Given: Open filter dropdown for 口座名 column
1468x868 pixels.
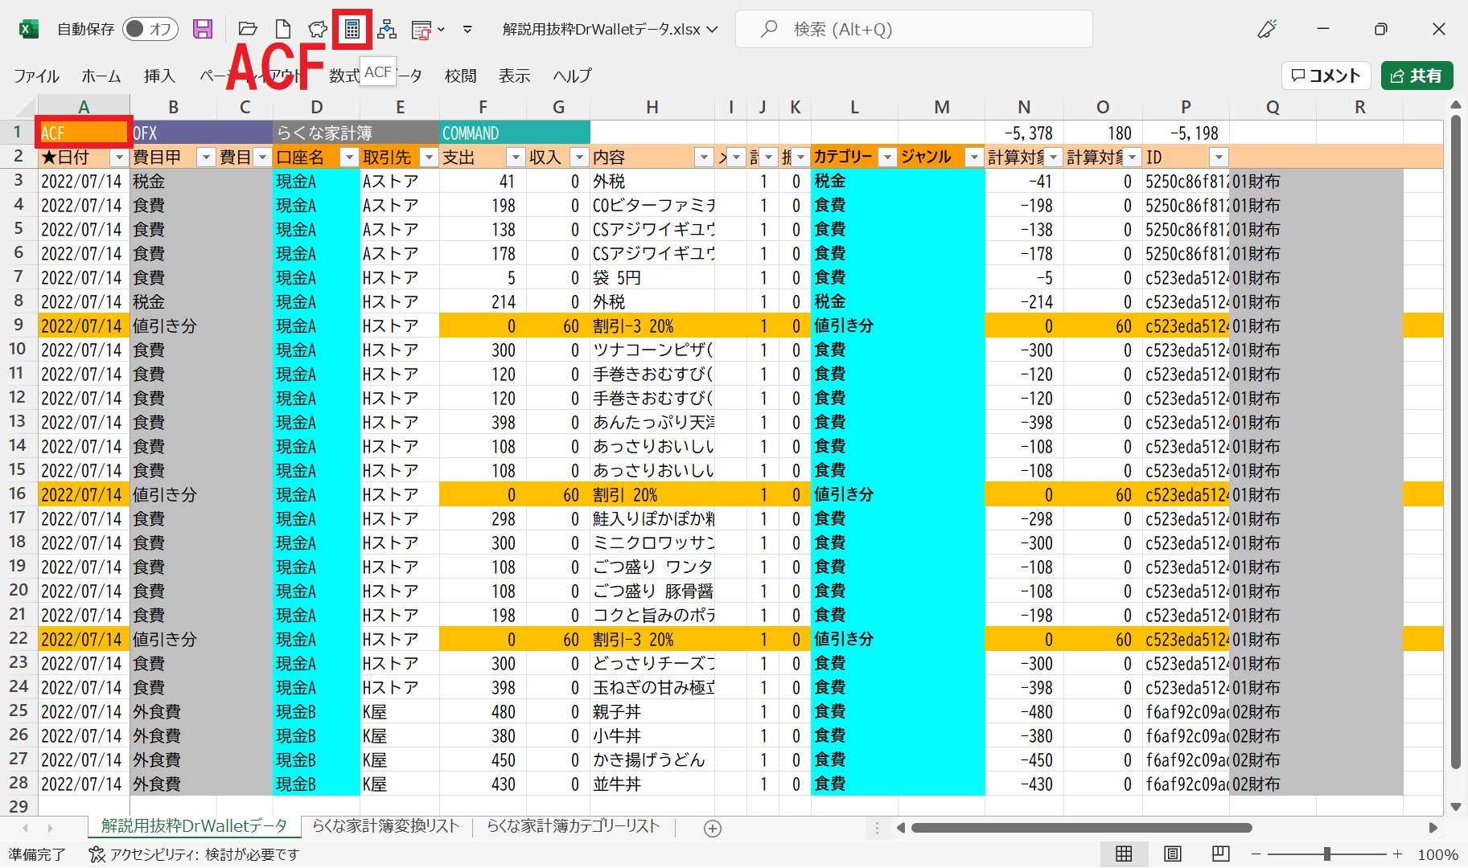Looking at the screenshot, I should pos(348,158).
